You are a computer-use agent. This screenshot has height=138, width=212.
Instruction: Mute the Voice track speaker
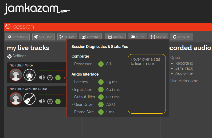click(42, 78)
